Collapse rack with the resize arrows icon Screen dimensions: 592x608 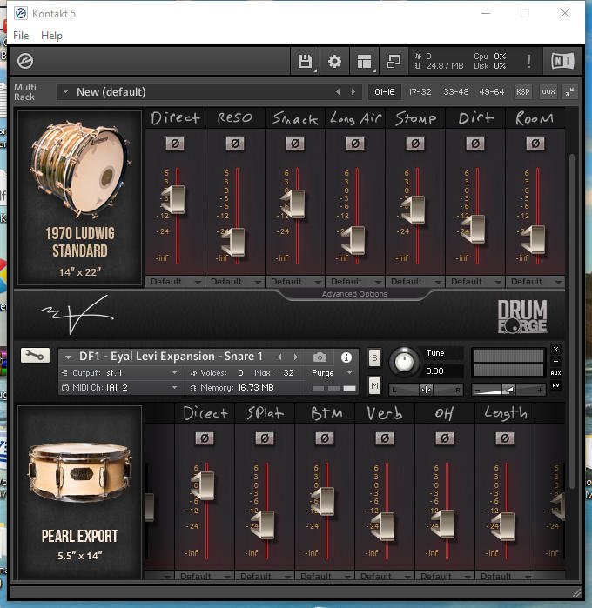click(x=569, y=92)
